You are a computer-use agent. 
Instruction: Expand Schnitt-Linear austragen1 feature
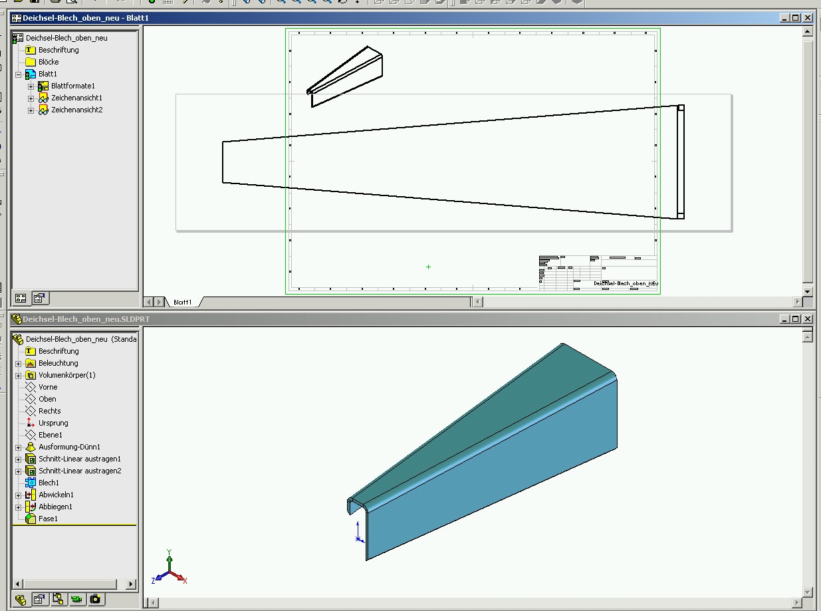[x=18, y=459]
